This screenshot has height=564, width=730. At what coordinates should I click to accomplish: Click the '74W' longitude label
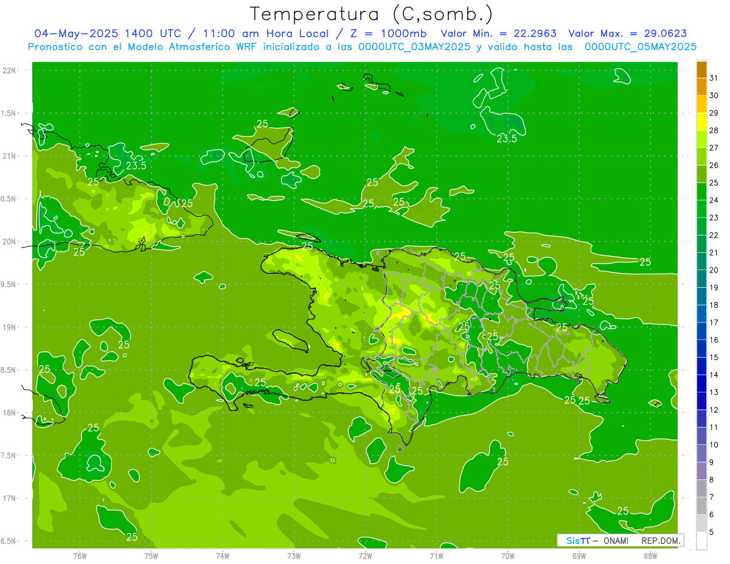(x=223, y=555)
